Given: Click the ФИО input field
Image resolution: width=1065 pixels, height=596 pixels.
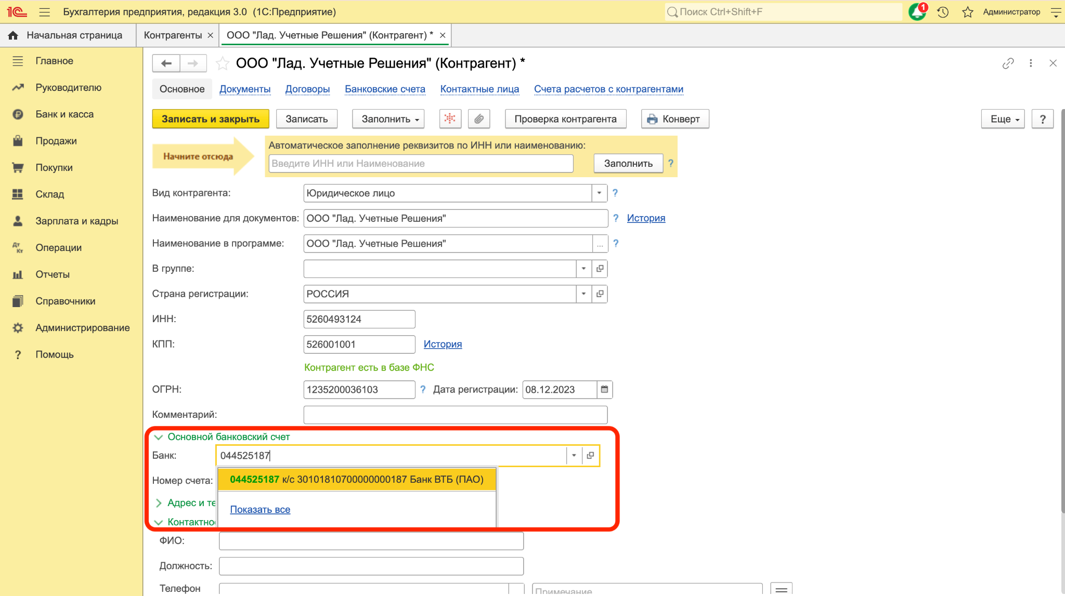Looking at the screenshot, I should (x=371, y=541).
